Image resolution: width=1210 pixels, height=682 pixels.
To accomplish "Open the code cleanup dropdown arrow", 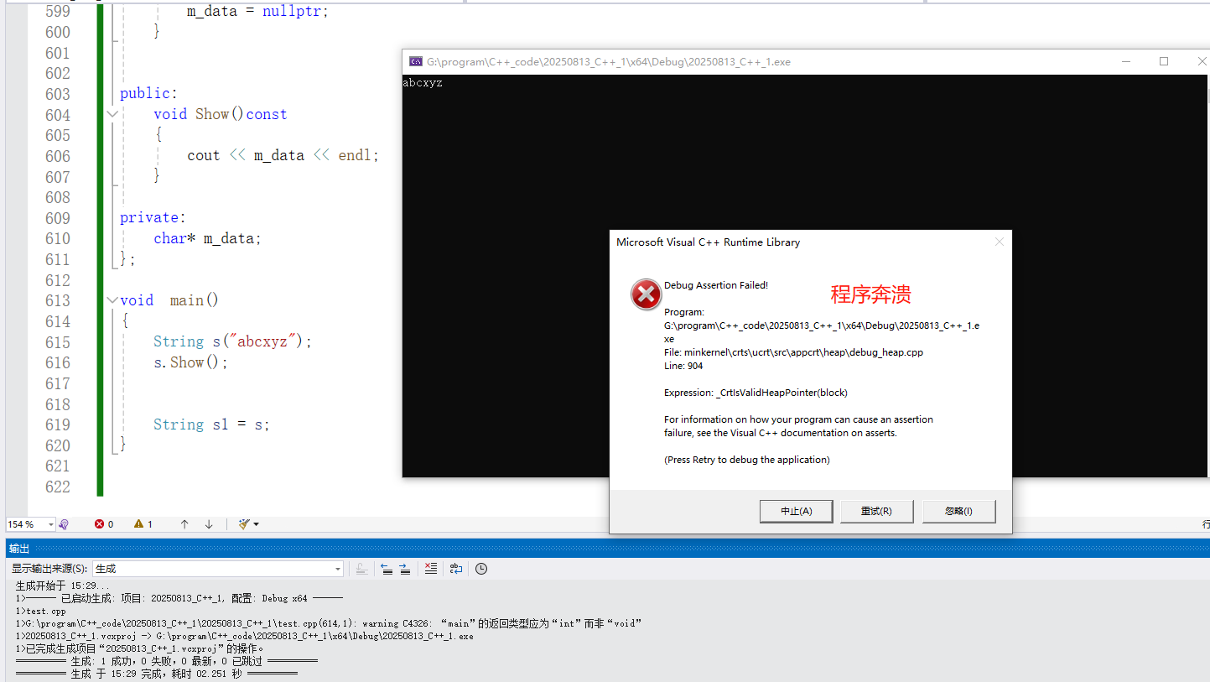I will tap(256, 524).
